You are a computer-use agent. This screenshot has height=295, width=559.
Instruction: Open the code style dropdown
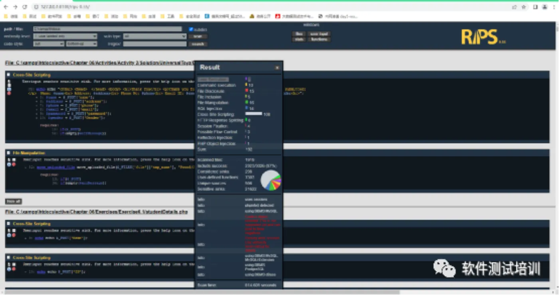tap(49, 44)
